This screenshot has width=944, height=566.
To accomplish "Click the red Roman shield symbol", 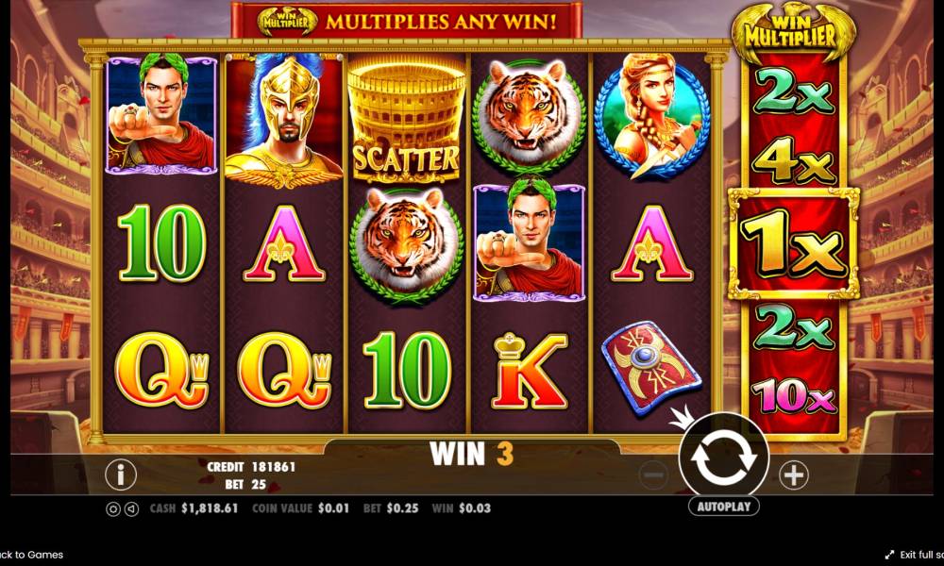I will [650, 368].
